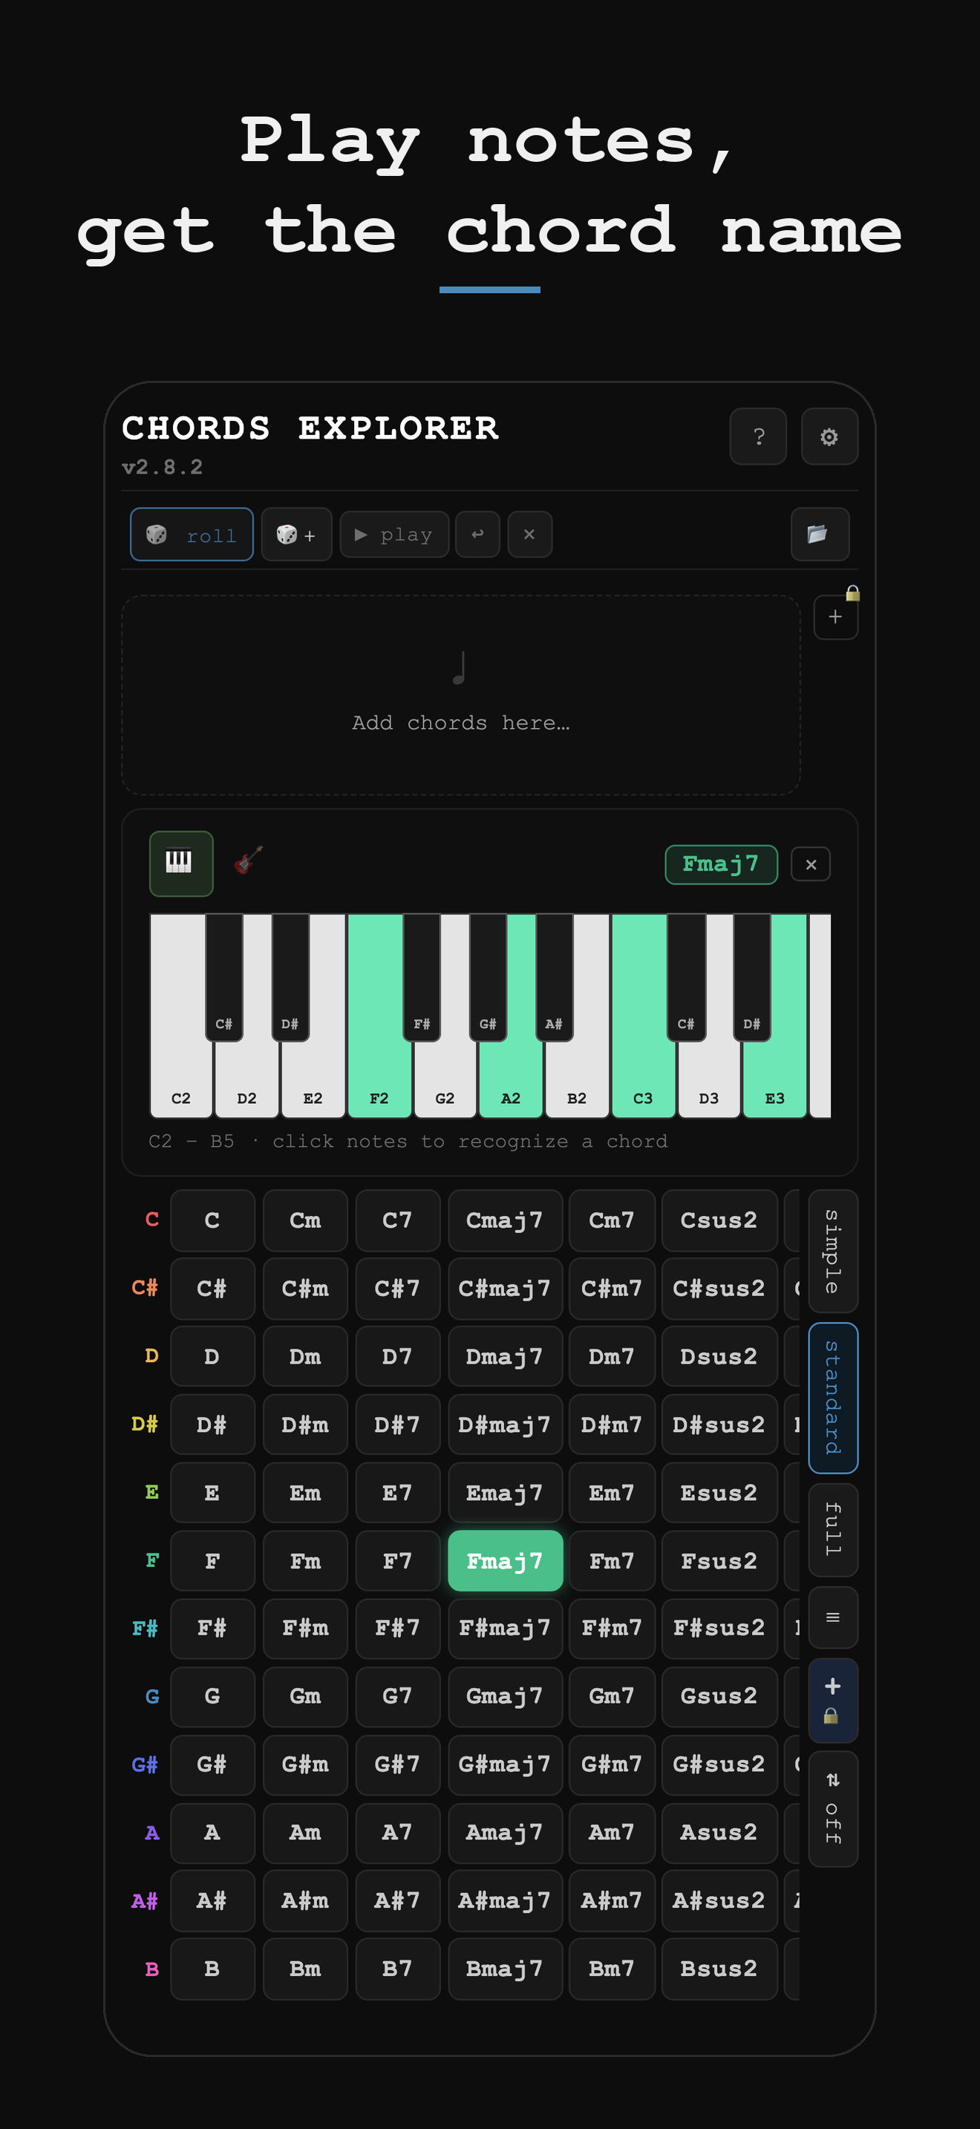Roll a random chord with dice
The image size is (980, 2129).
192,534
